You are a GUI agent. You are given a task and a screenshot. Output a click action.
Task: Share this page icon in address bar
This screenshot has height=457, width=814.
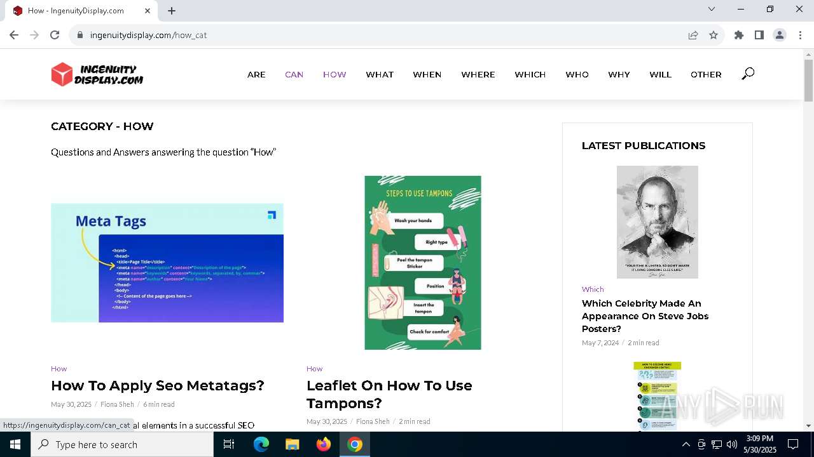[x=693, y=35]
